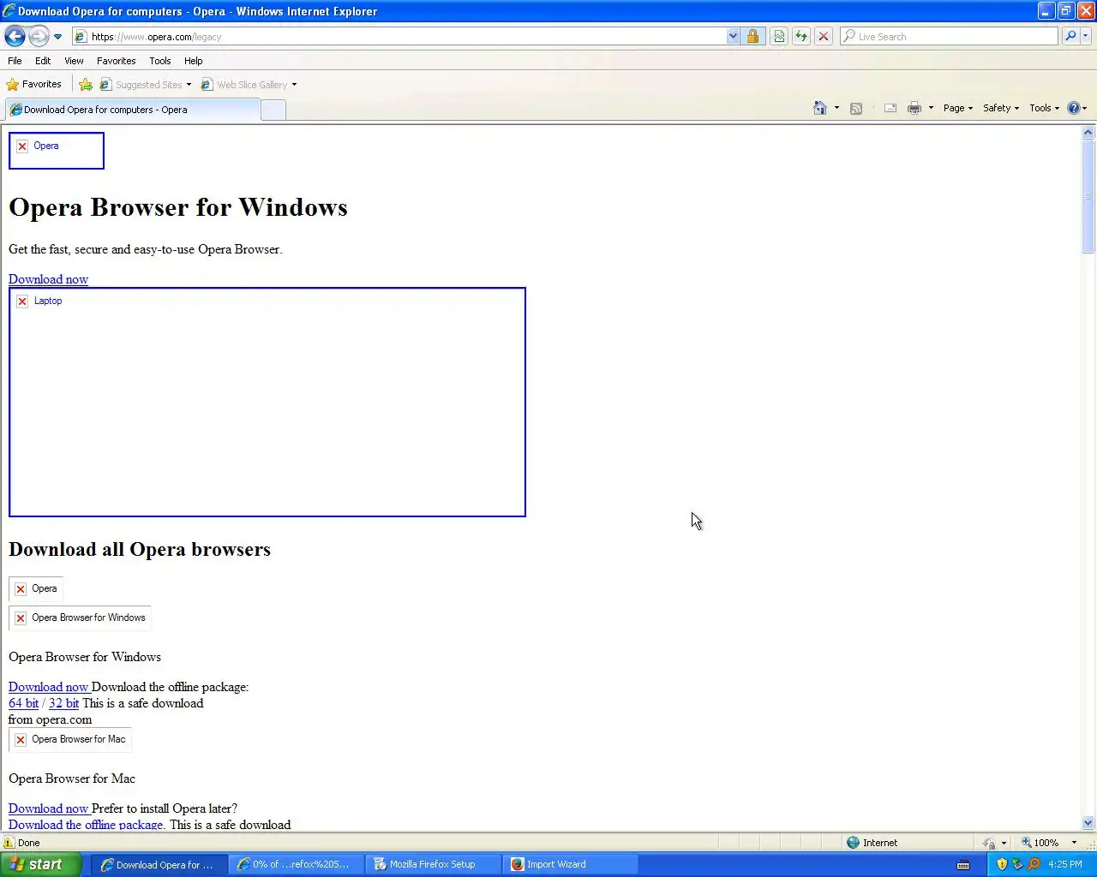This screenshot has height=877, width=1097.
Task: Open Suggested Sites dropdown
Action: 146,85
